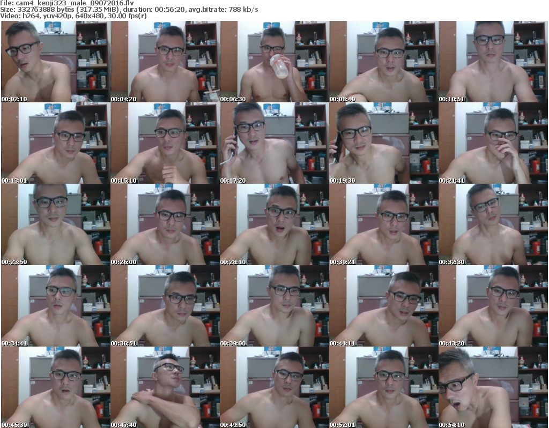Click the 'Size: 332763888 bytes' info line

pyautogui.click(x=129, y=10)
